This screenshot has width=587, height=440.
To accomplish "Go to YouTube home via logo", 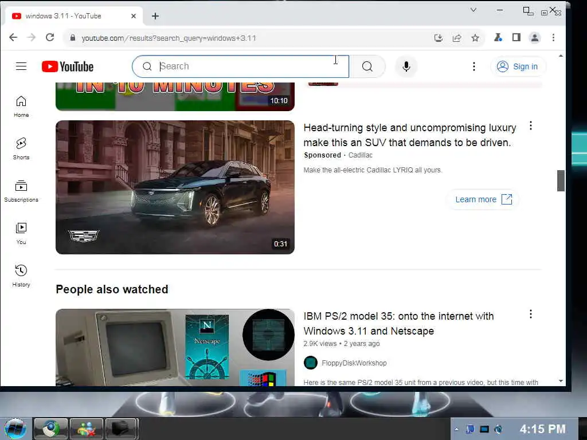I will tap(68, 66).
